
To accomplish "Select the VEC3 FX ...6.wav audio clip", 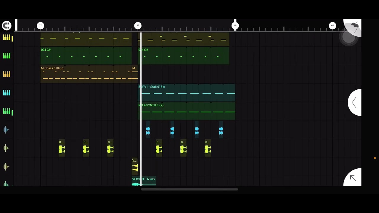I will [x=144, y=181].
